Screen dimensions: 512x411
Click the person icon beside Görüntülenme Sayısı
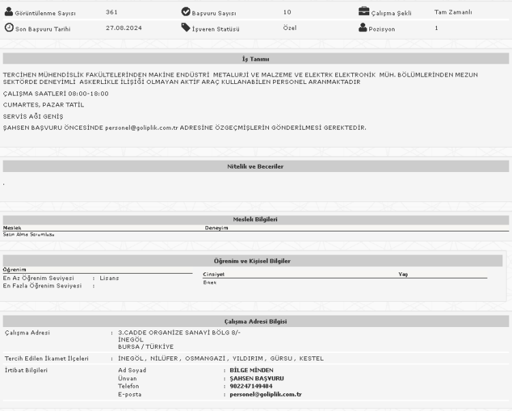pyautogui.click(x=9, y=12)
